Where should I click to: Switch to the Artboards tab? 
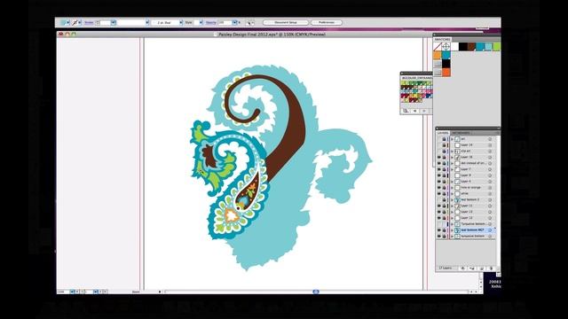coord(461,133)
